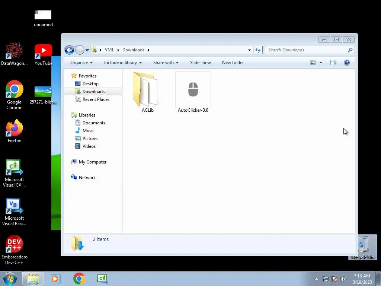381x286 pixels.
Task: Open the recent pages dropdown arrow
Action: (x=87, y=50)
